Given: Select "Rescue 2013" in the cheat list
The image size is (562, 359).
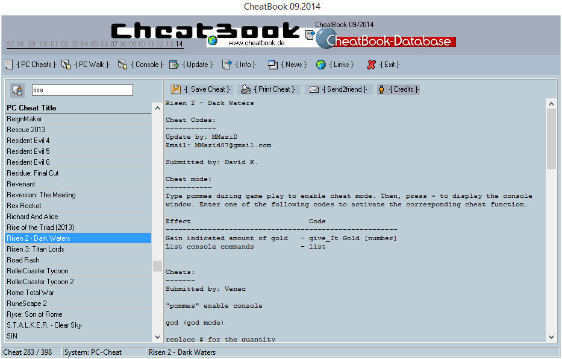Looking at the screenshot, I should click(x=78, y=130).
